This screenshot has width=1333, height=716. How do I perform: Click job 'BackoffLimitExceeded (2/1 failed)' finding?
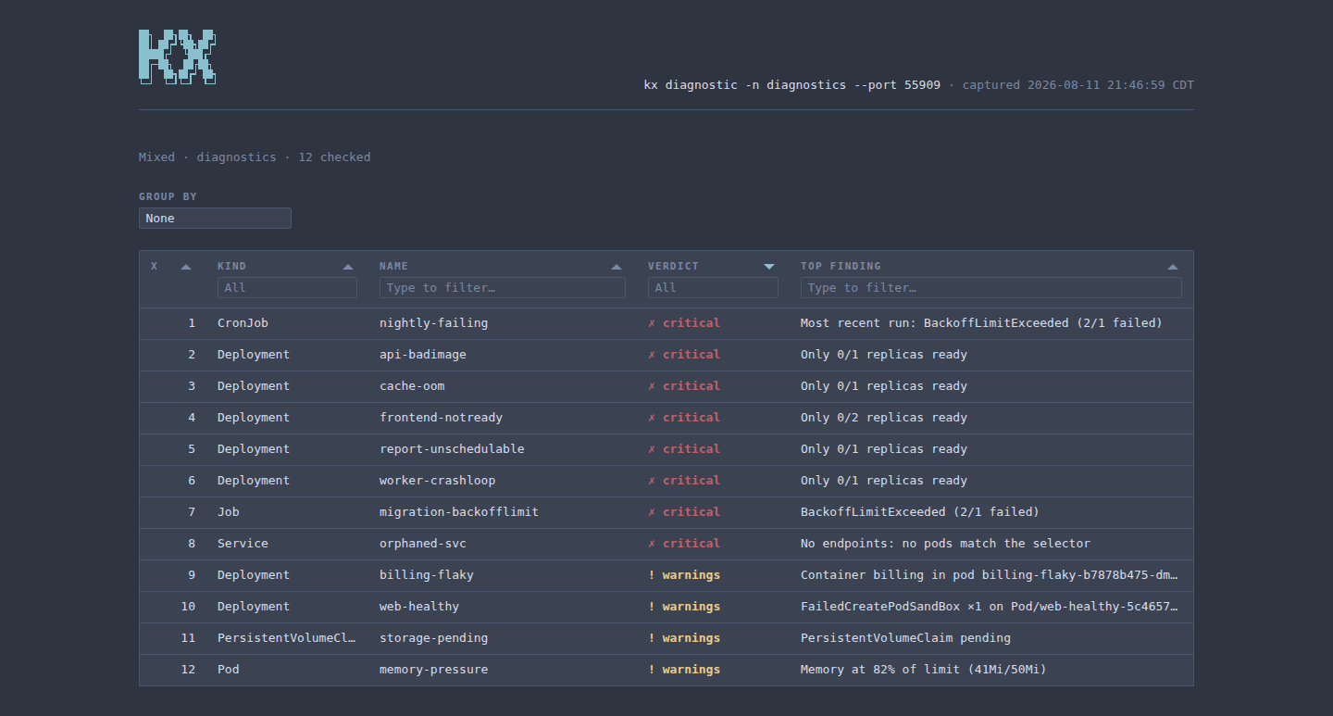[920, 512]
